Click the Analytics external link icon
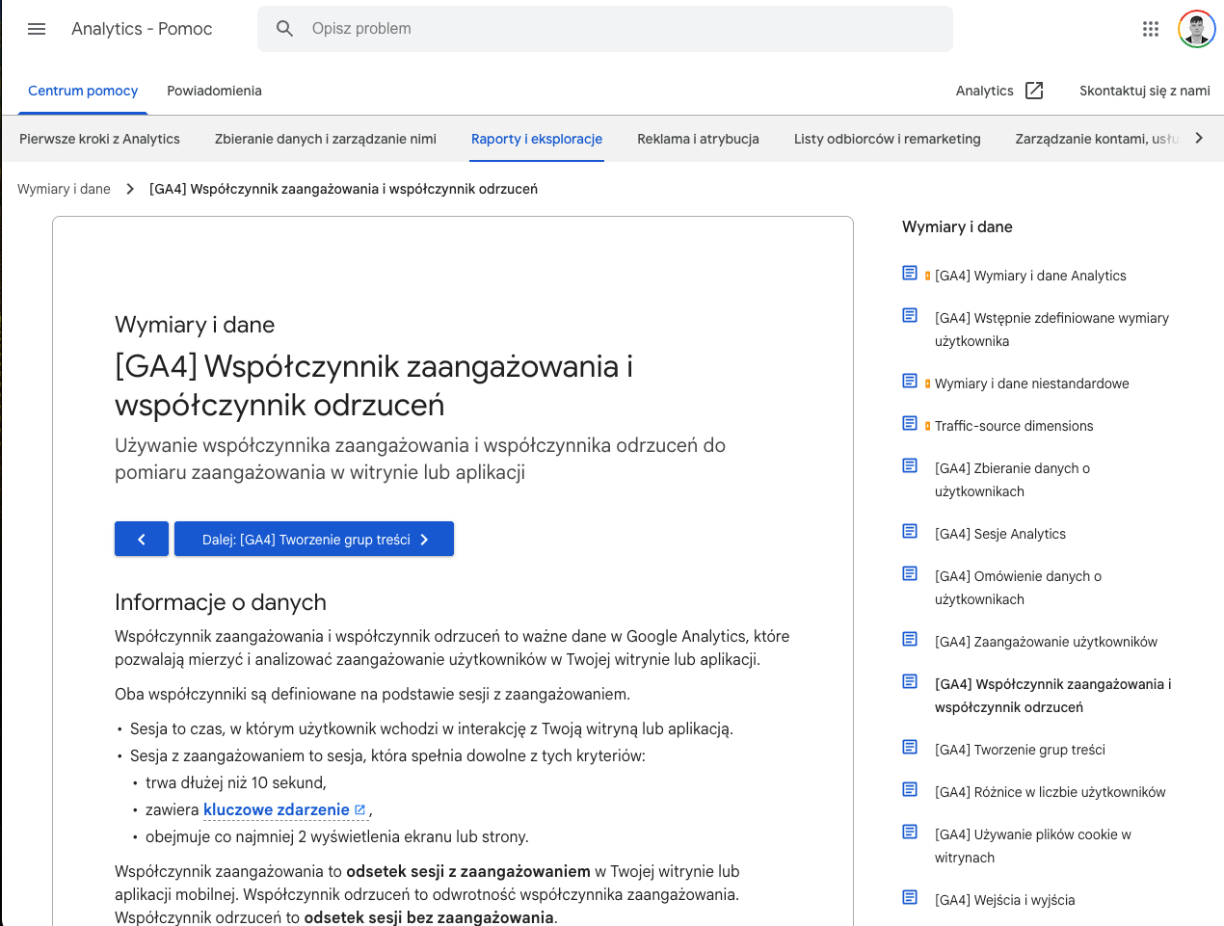Screen dimensions: 1224x926 click(x=1034, y=91)
